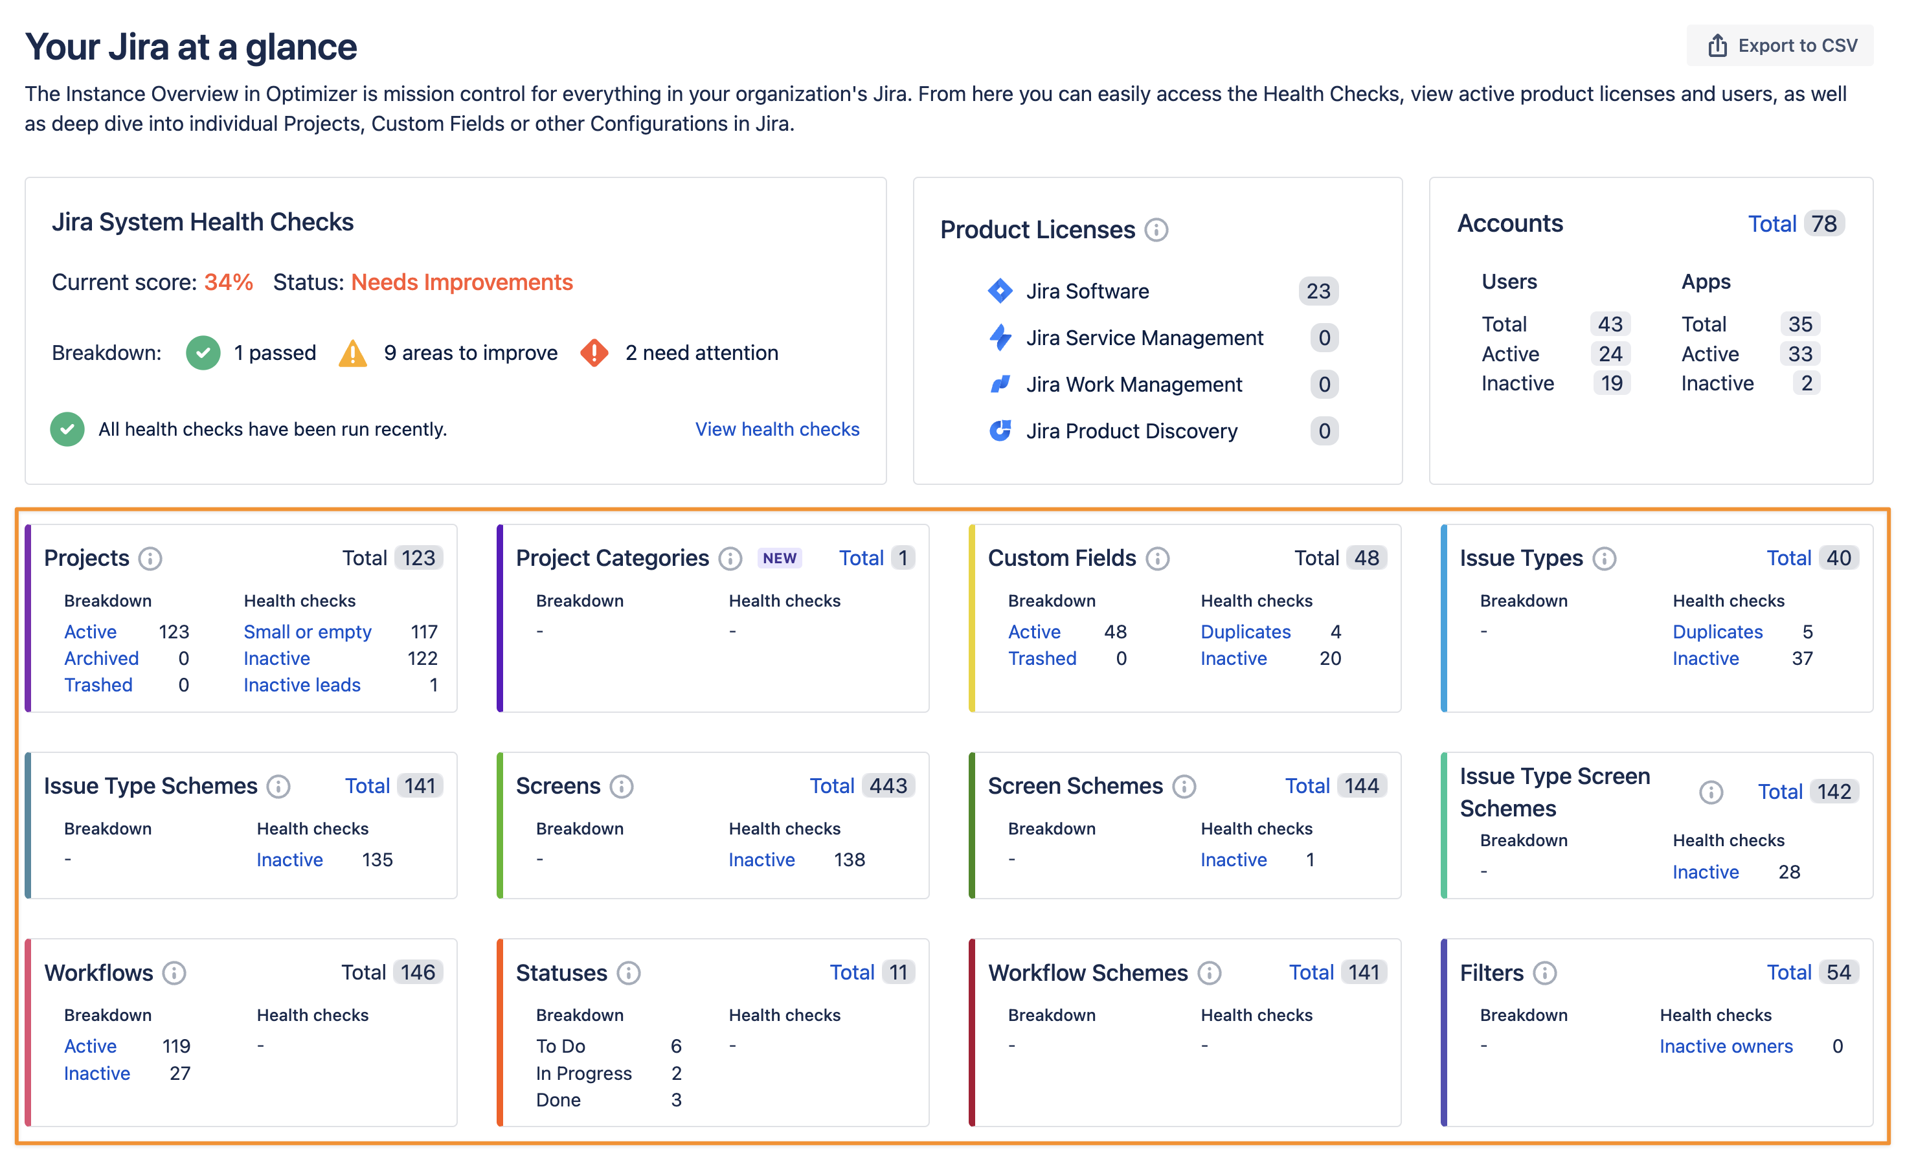Click the Jira Service Management icon
The height and width of the screenshot is (1155, 1905).
[1000, 338]
